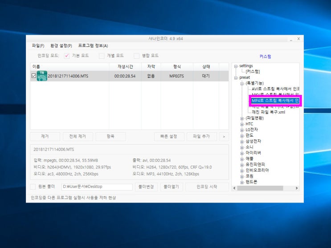This screenshot has height=248, width=331.
Task: Click the status bar text 인코딩중 다른 프로그램
Action: [x=73, y=198]
